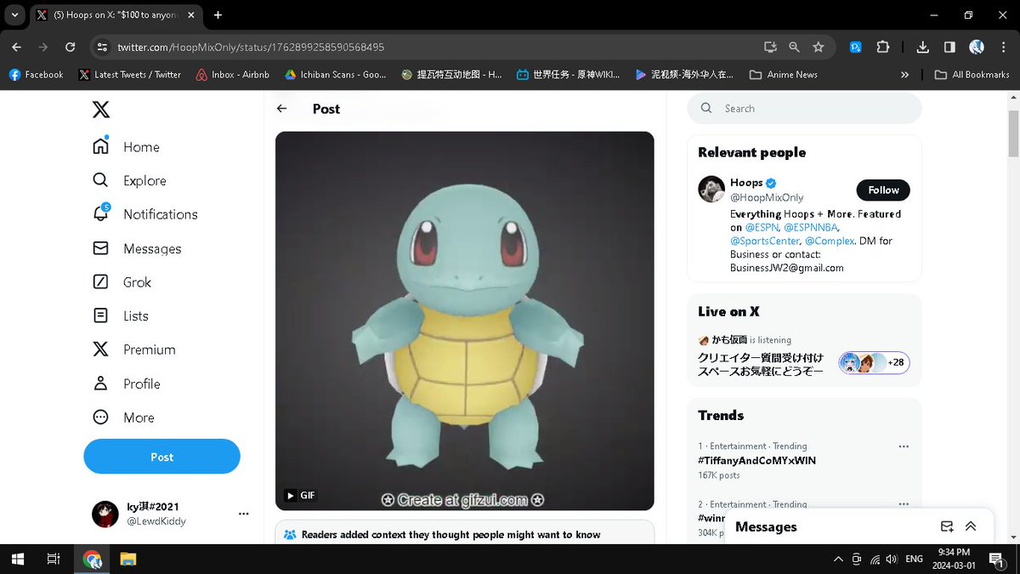The height and width of the screenshot is (574, 1020).
Task: Click the X logo in sidebar
Action: [101, 110]
